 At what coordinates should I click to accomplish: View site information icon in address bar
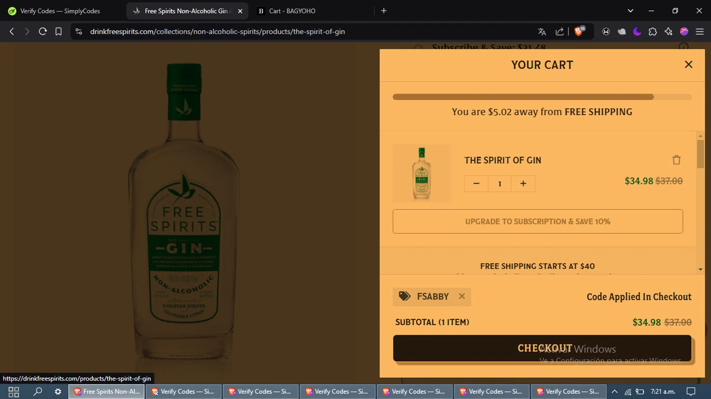[79, 32]
